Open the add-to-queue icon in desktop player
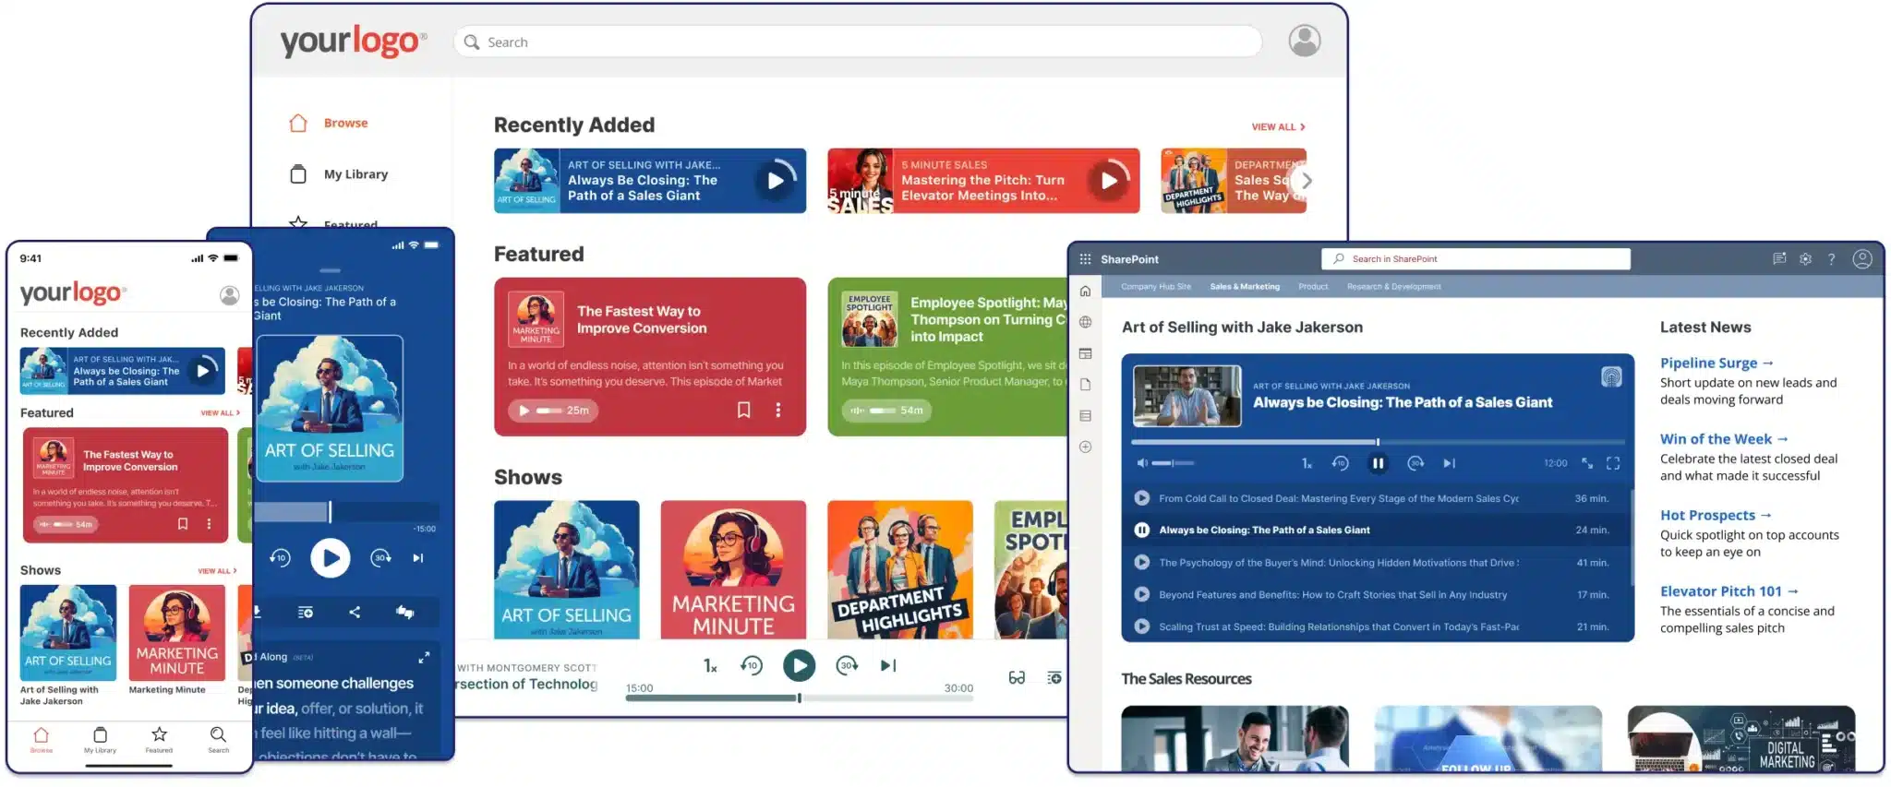 [1054, 678]
